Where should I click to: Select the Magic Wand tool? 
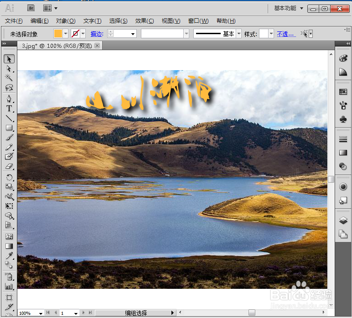(x=9, y=77)
